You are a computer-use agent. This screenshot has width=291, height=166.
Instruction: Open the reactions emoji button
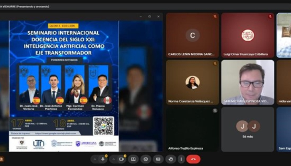145,159
